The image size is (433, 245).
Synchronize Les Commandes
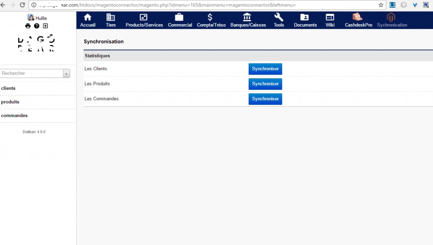[x=265, y=99]
